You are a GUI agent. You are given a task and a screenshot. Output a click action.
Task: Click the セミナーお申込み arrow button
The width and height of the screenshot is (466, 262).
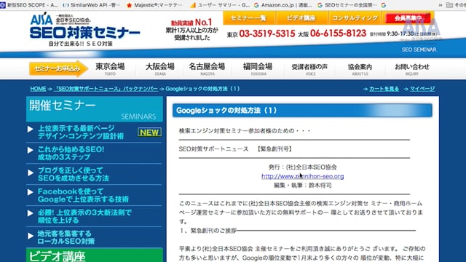click(58, 68)
